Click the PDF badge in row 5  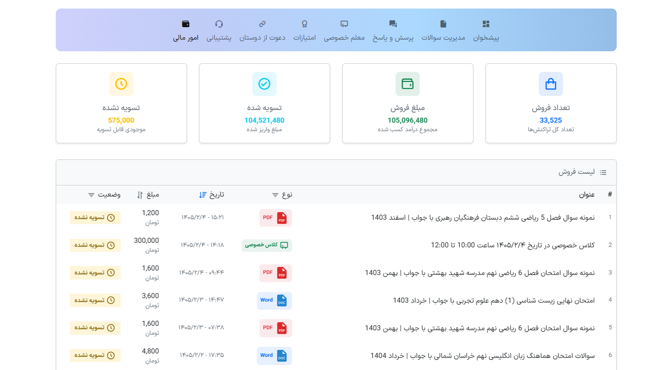click(x=275, y=328)
